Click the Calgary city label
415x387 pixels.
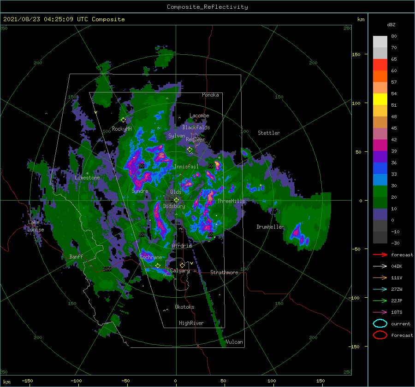[x=180, y=271]
